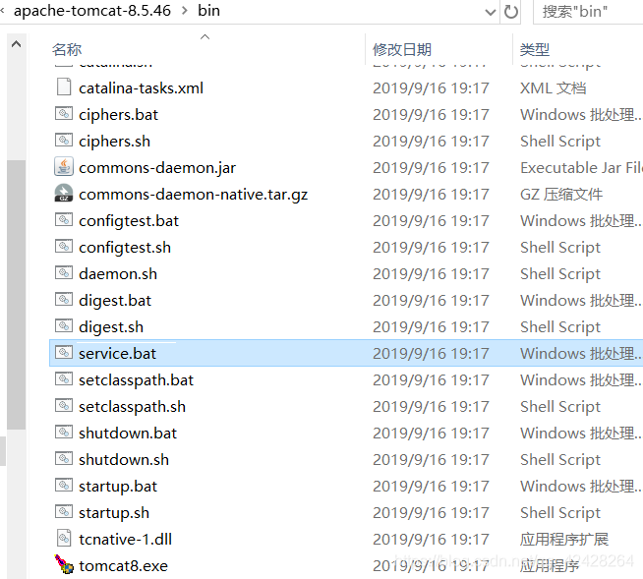Click the digest.bat file icon
The width and height of the screenshot is (643, 579).
(x=64, y=300)
